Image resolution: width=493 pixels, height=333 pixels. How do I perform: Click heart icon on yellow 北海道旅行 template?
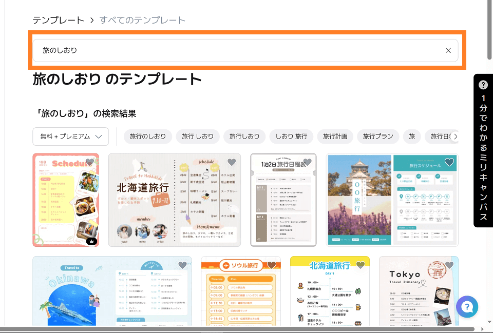coord(361,265)
